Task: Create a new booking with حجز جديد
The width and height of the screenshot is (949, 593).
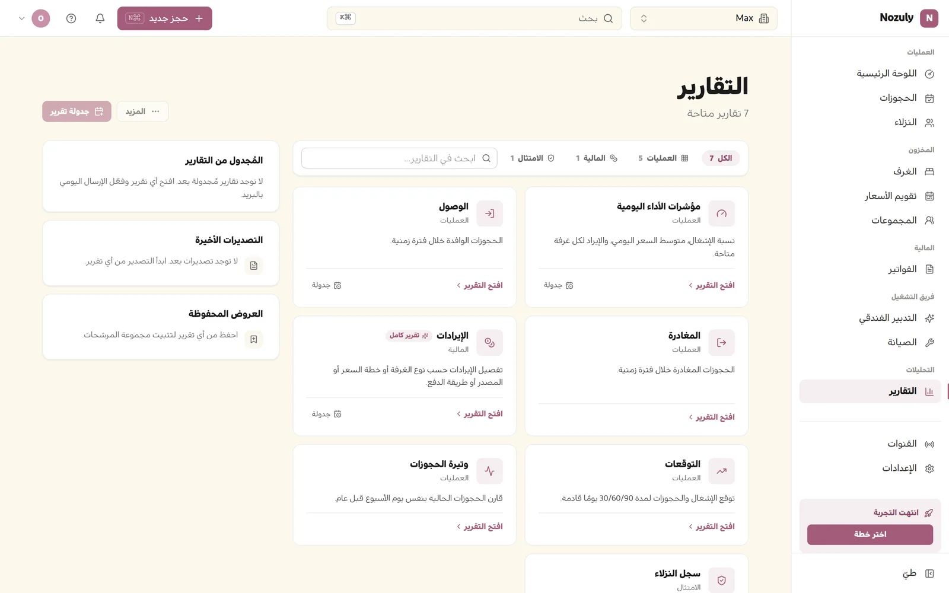Action: tap(164, 18)
